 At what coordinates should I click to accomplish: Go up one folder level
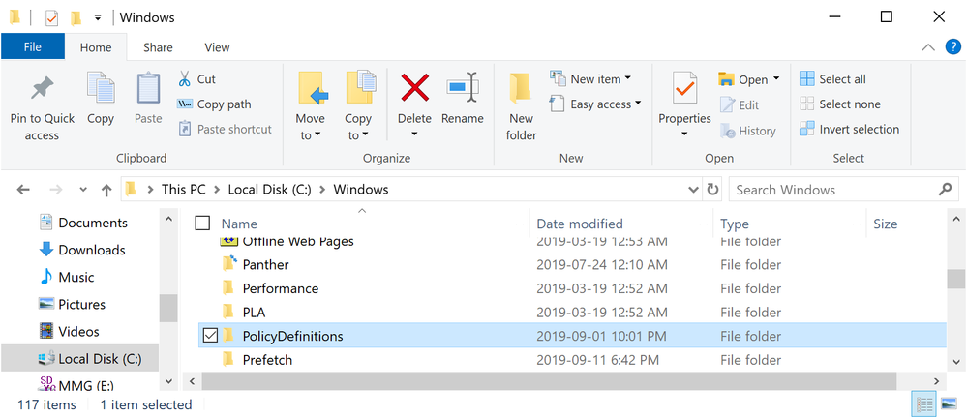coord(106,190)
